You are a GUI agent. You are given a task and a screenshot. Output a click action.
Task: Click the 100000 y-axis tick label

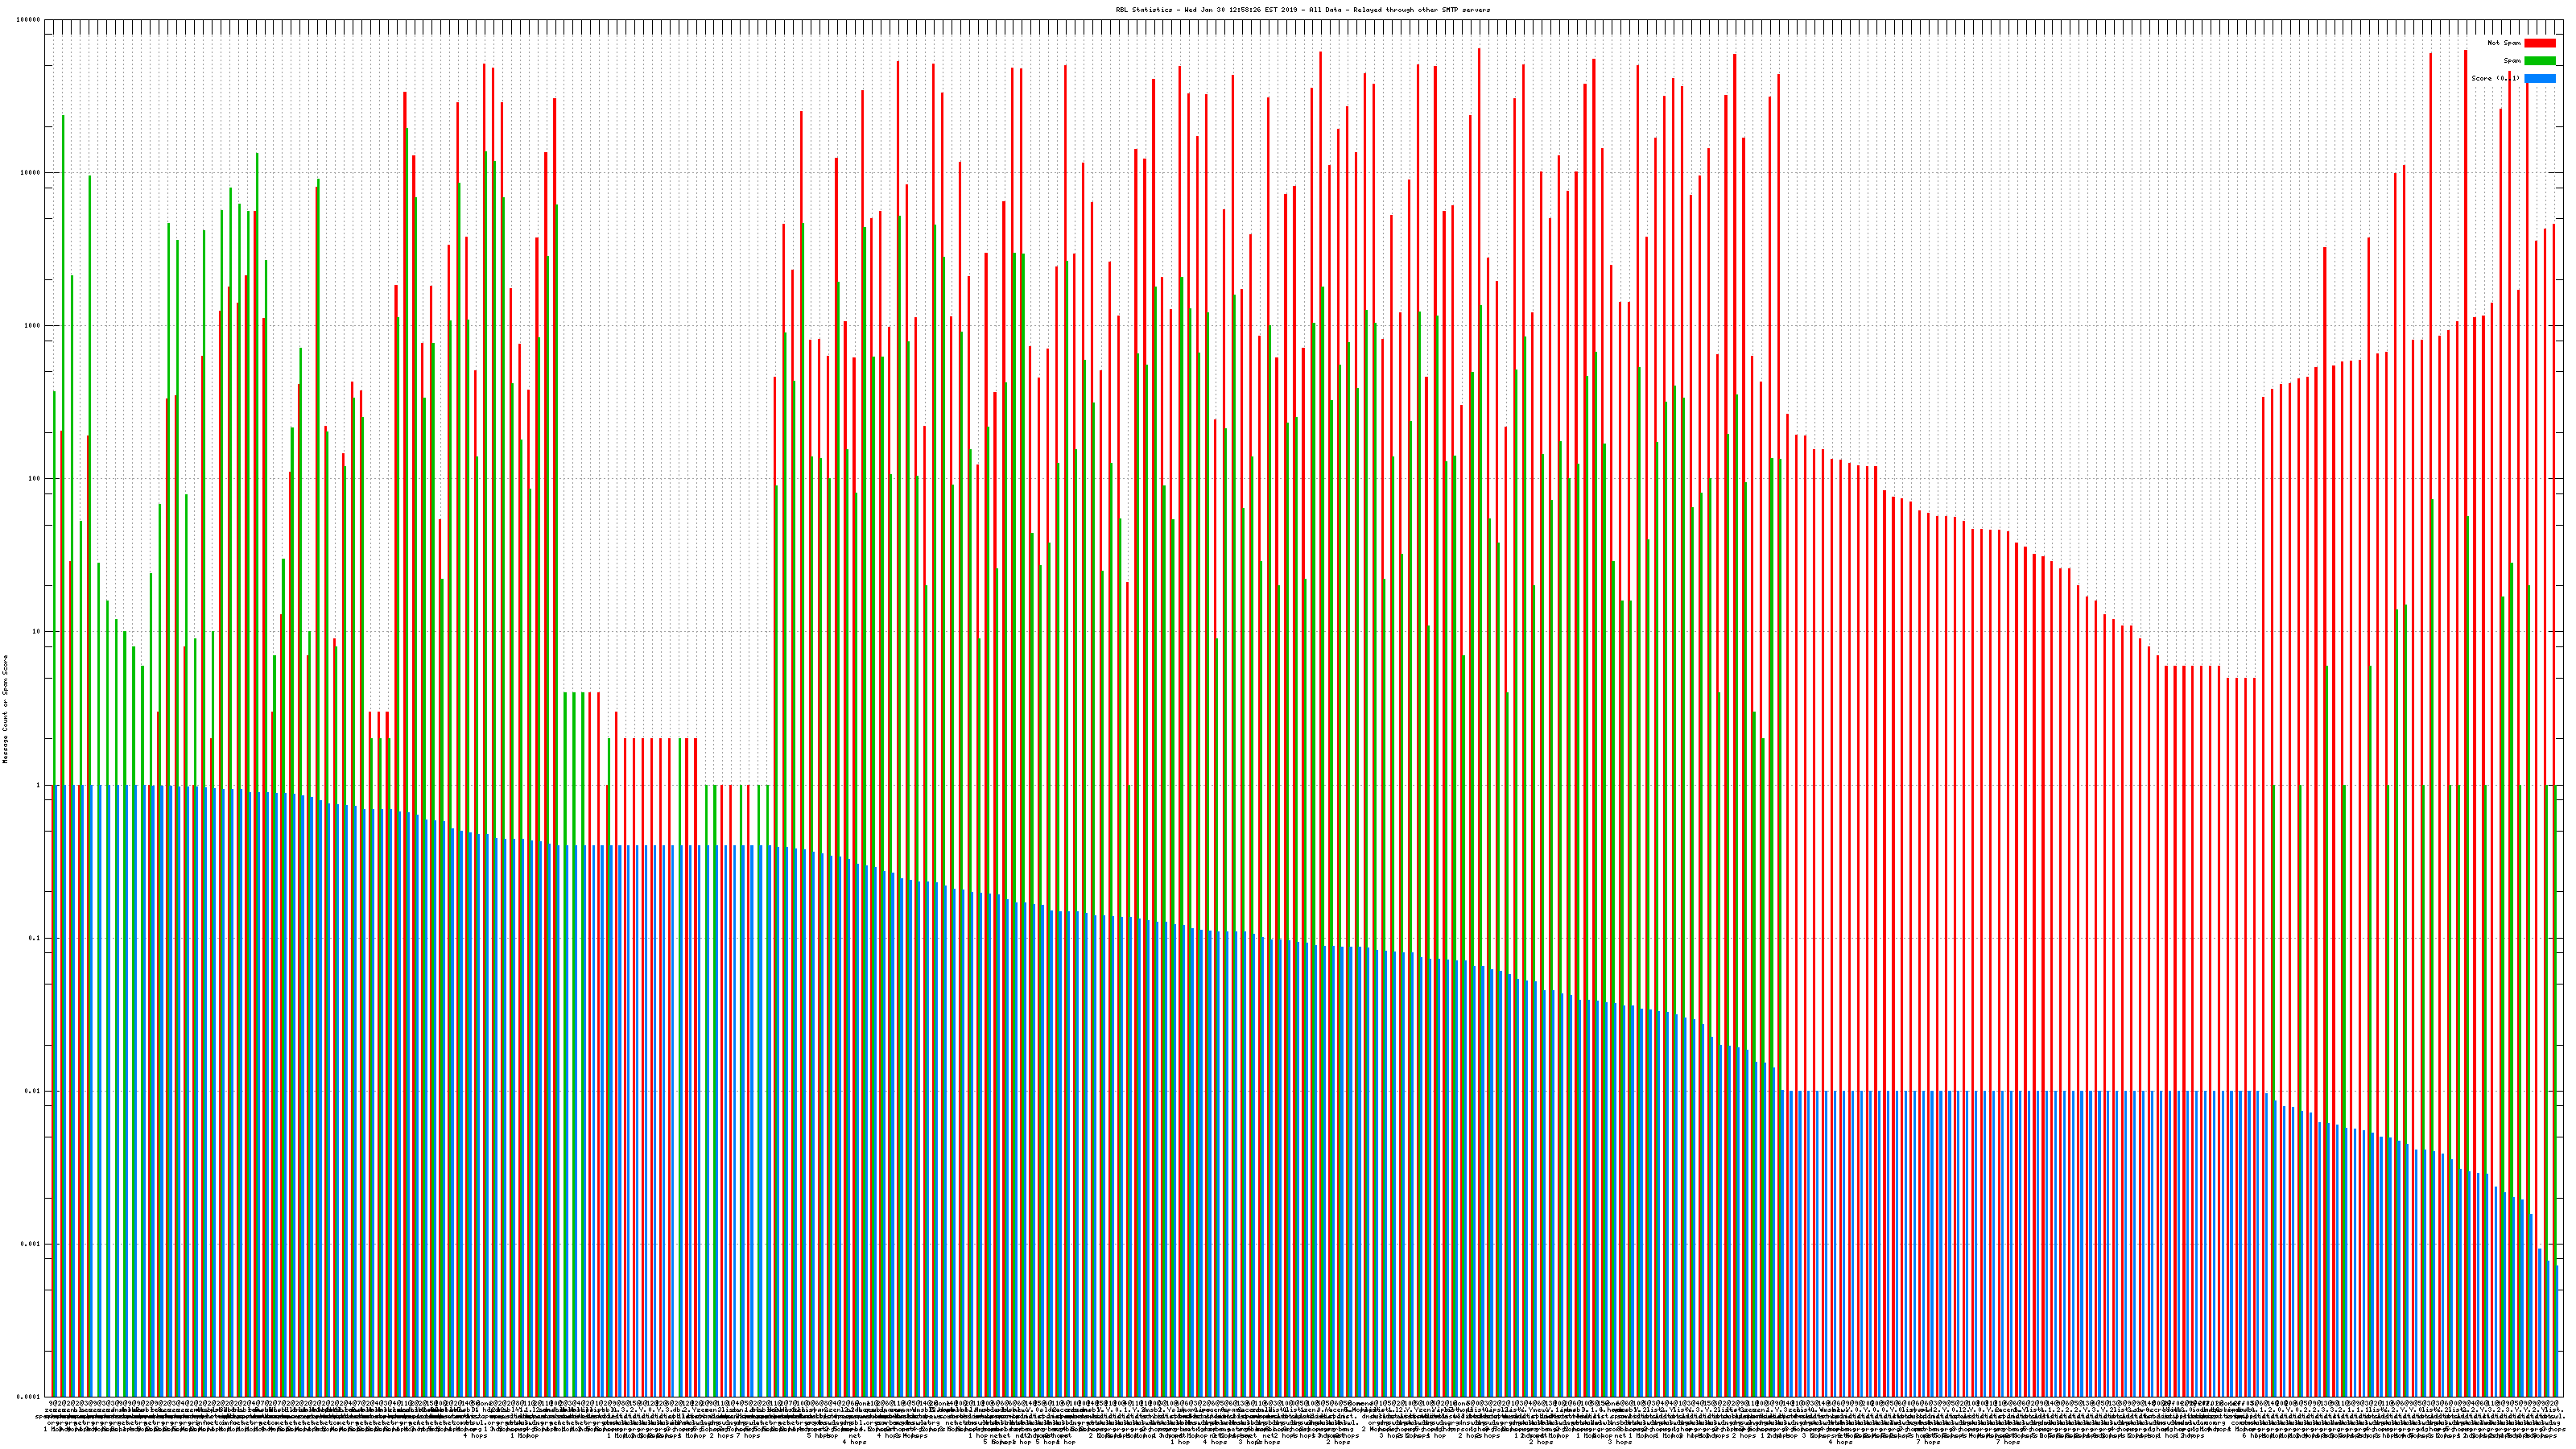click(x=29, y=20)
